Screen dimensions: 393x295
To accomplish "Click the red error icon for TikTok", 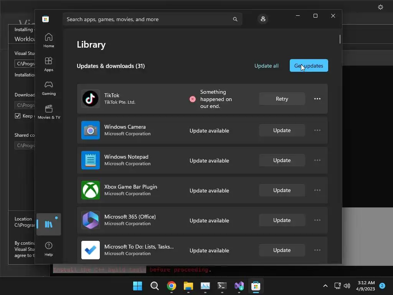I will point(193,99).
